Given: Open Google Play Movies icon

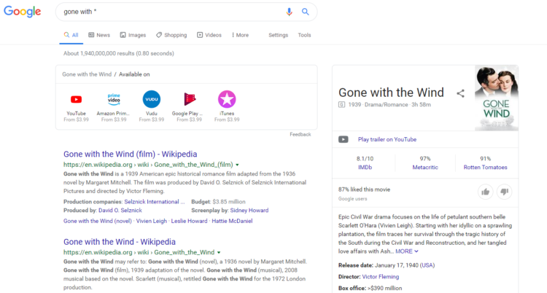Looking at the screenshot, I should [x=189, y=99].
